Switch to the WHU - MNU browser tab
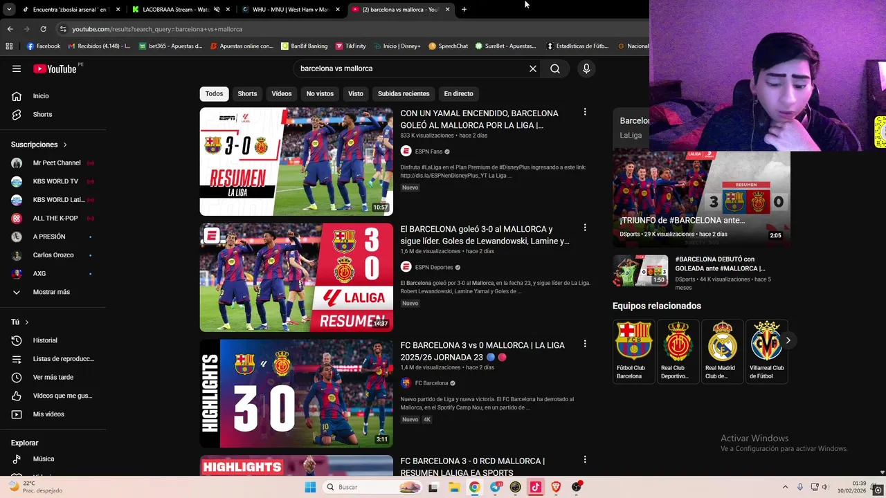The height and width of the screenshot is (498, 886). tap(291, 10)
